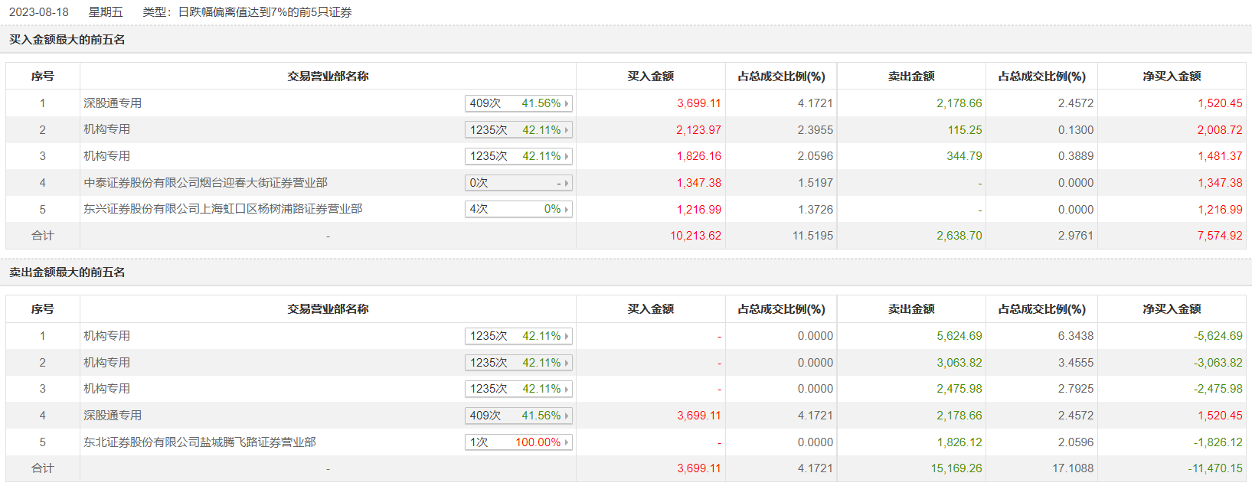
Task: Select sell ratio 3.4555
Action: tap(1076, 363)
